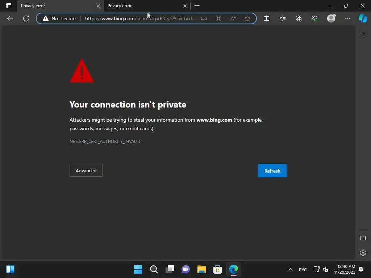Click the Not secure warning indicator

pos(59,18)
